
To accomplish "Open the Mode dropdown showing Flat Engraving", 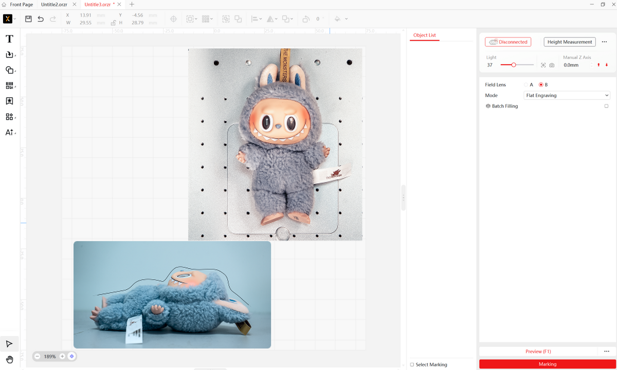I will click(x=566, y=95).
